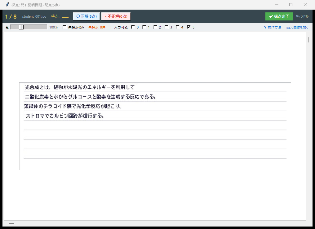315x229 pixels.
Task: Mark answer as 正解 (5点)
Action: coord(87,16)
